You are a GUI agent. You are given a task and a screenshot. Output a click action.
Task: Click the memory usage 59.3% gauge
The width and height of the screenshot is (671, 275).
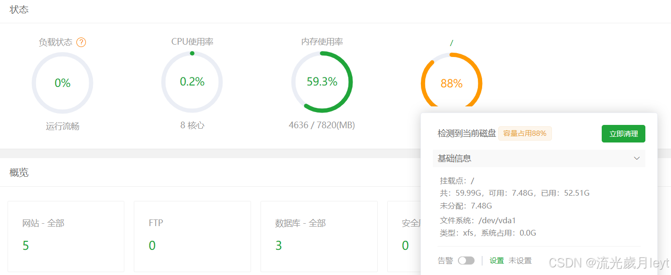pos(322,82)
